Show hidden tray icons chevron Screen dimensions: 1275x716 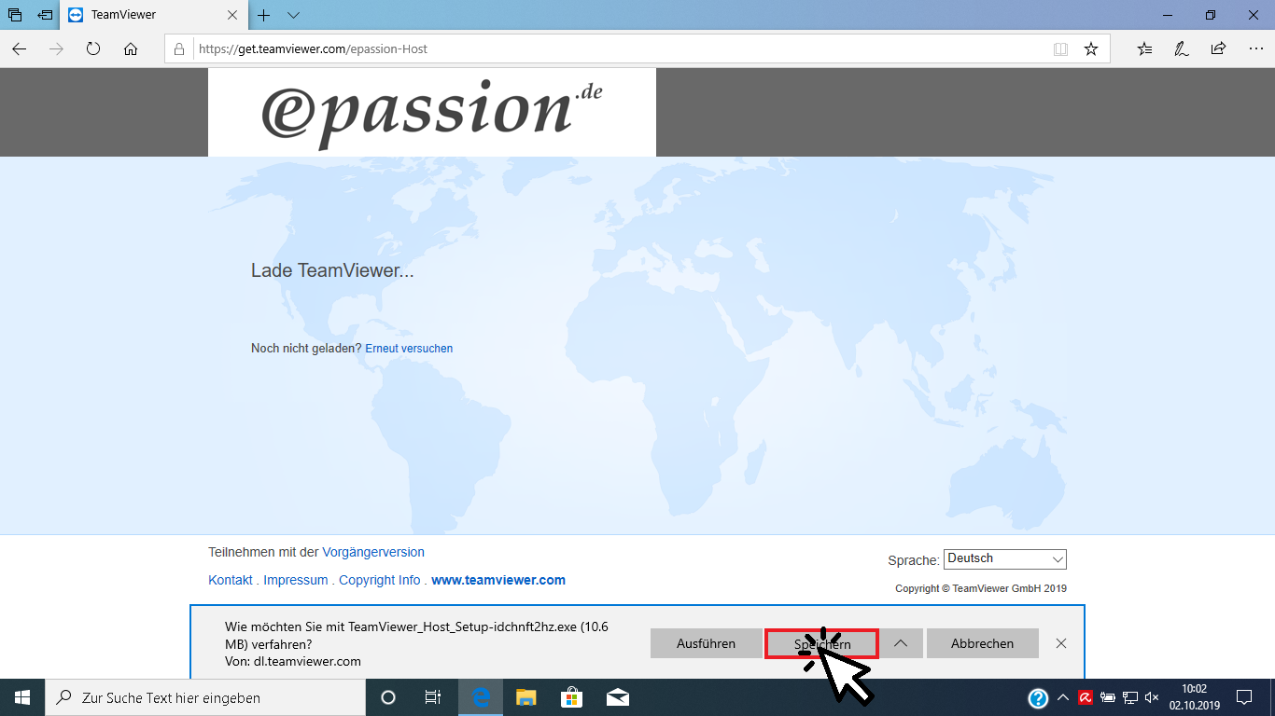pos(1062,697)
